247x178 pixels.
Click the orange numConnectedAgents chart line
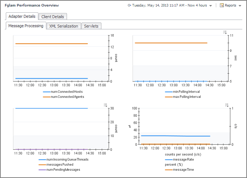[x=51, y=44]
